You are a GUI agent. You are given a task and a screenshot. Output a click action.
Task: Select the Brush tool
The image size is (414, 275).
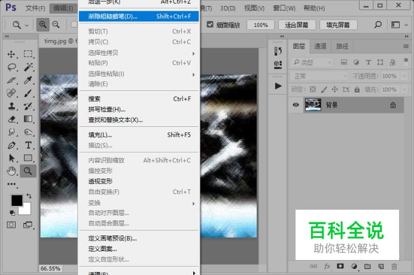28,93
